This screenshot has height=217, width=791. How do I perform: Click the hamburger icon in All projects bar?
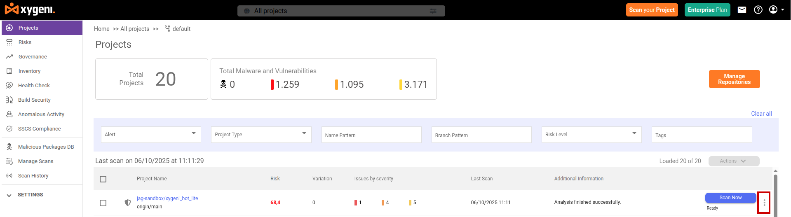[x=433, y=11]
